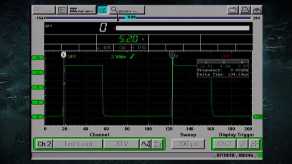Click the channel signal options icon
Screen dimensions: 292x164
pyautogui.click(x=157, y=144)
